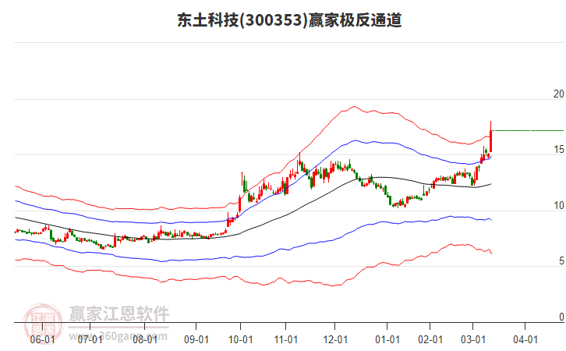Click the 07-01 date axis label
The width and height of the screenshot is (566, 351).
pos(90,340)
